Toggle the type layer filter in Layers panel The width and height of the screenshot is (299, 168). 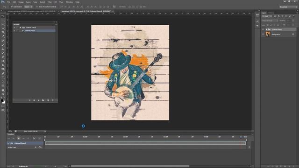(283, 16)
